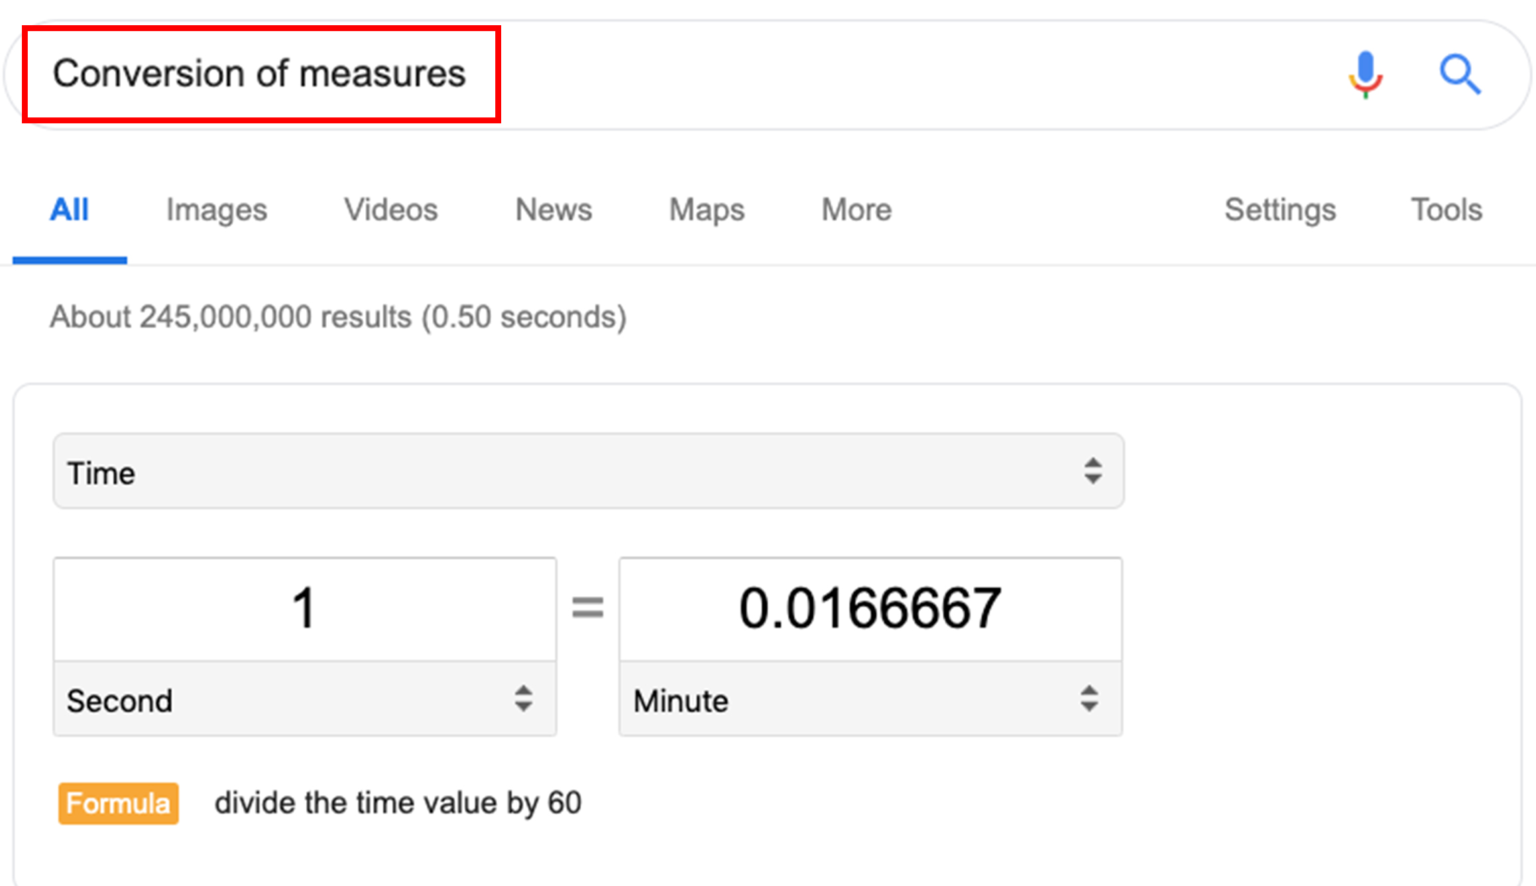The image size is (1536, 886).
Task: Open the Time measurement type dropdown
Action: [x=589, y=472]
